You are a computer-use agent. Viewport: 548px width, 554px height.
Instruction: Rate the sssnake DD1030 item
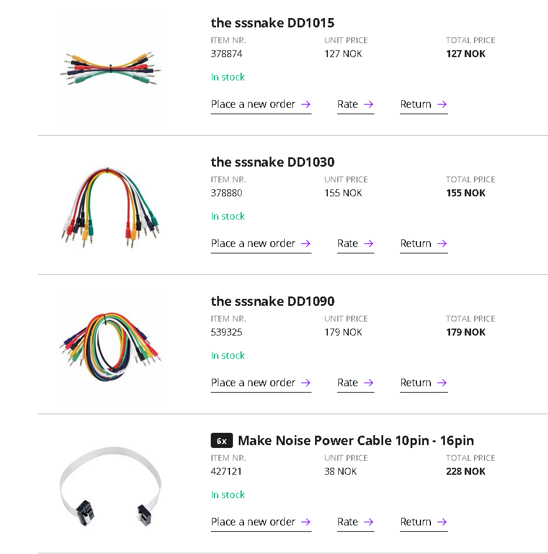pyautogui.click(x=355, y=244)
